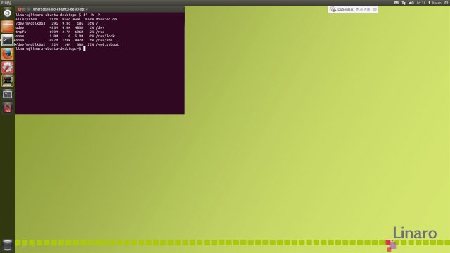Click the round settings icon in Dubeolsik popup
Image resolution: width=450 pixels, height=253 pixels.
375,9
